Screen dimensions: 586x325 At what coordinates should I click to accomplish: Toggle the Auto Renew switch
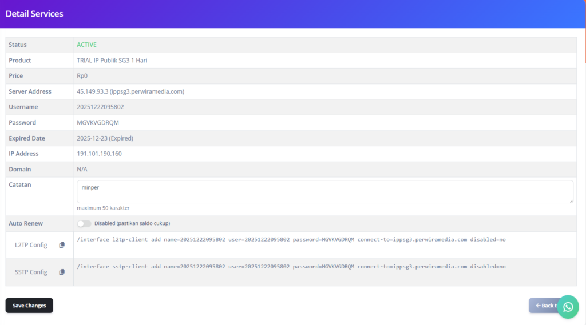click(84, 223)
